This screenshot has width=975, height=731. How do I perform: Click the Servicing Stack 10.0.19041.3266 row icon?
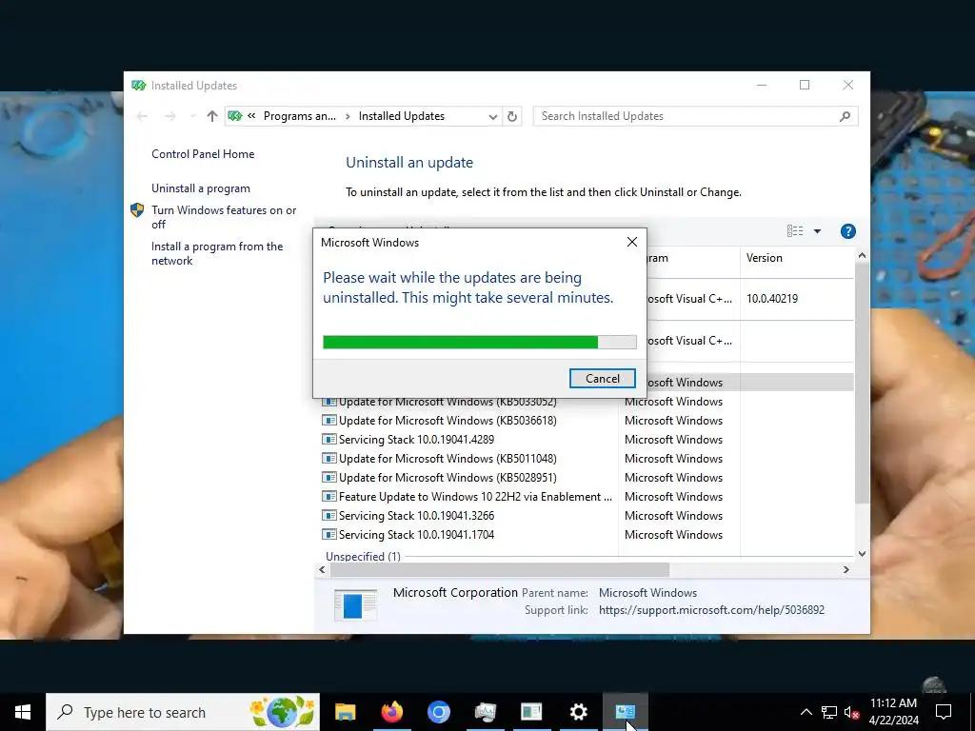pos(328,516)
